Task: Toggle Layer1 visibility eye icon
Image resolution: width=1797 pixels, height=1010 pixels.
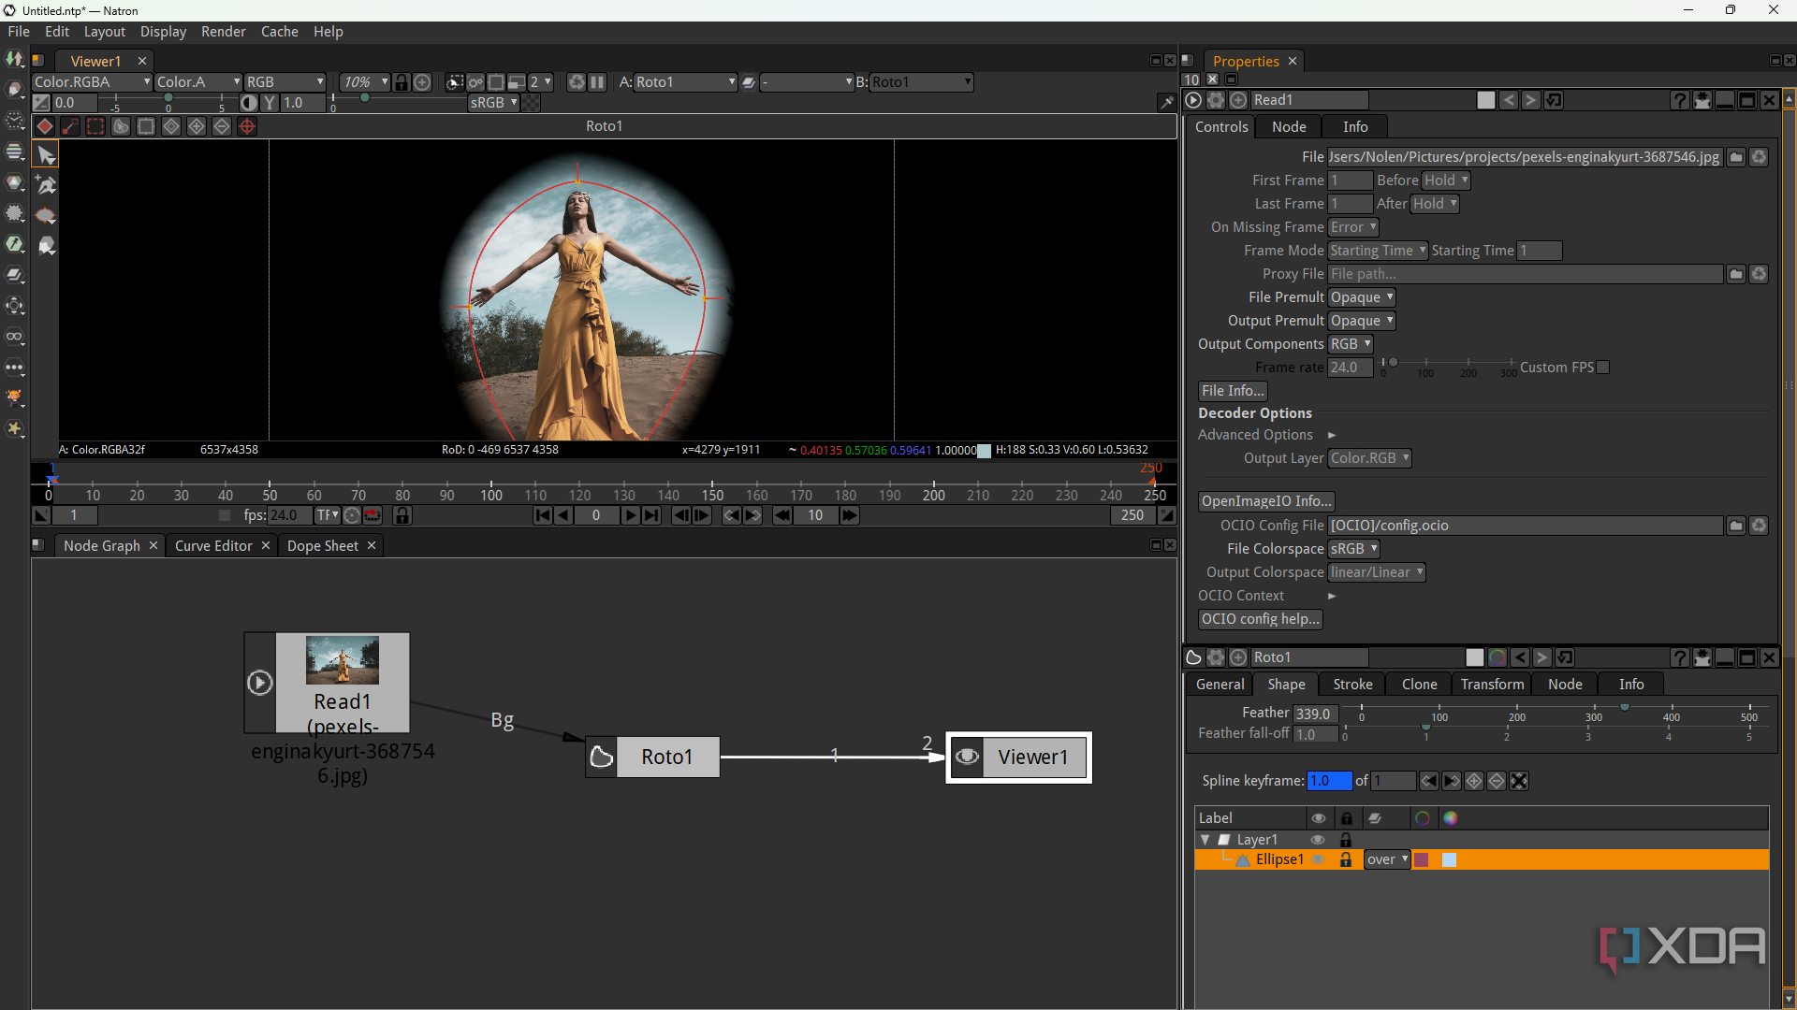Action: coord(1319,840)
